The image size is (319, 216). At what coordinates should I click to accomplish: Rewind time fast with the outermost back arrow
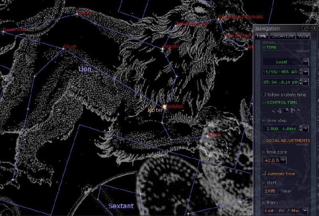click(x=274, y=111)
